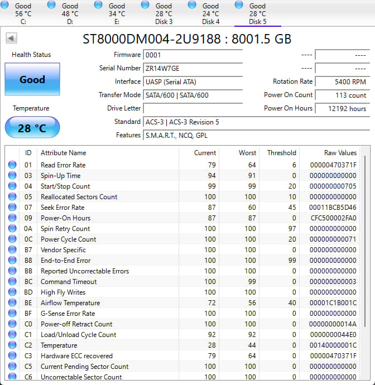Switch to the Disk 4 tab
Viewport: 375px width, 385px height.
(211, 13)
